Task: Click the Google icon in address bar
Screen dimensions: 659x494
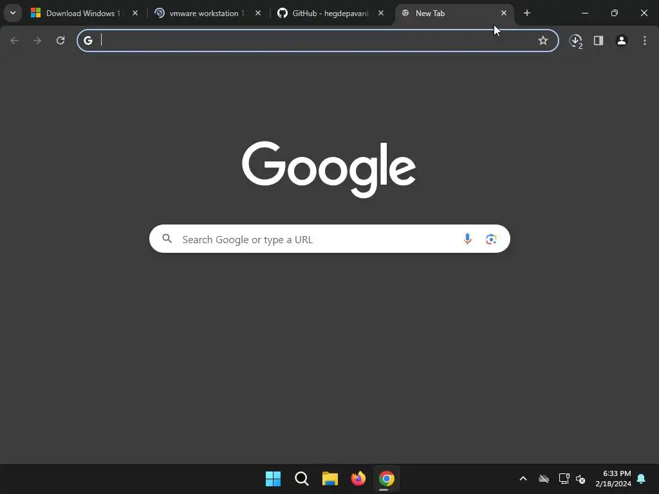Action: coord(88,41)
